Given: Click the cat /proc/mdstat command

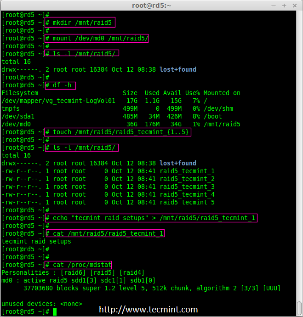Looking at the screenshot, I should point(79,265).
